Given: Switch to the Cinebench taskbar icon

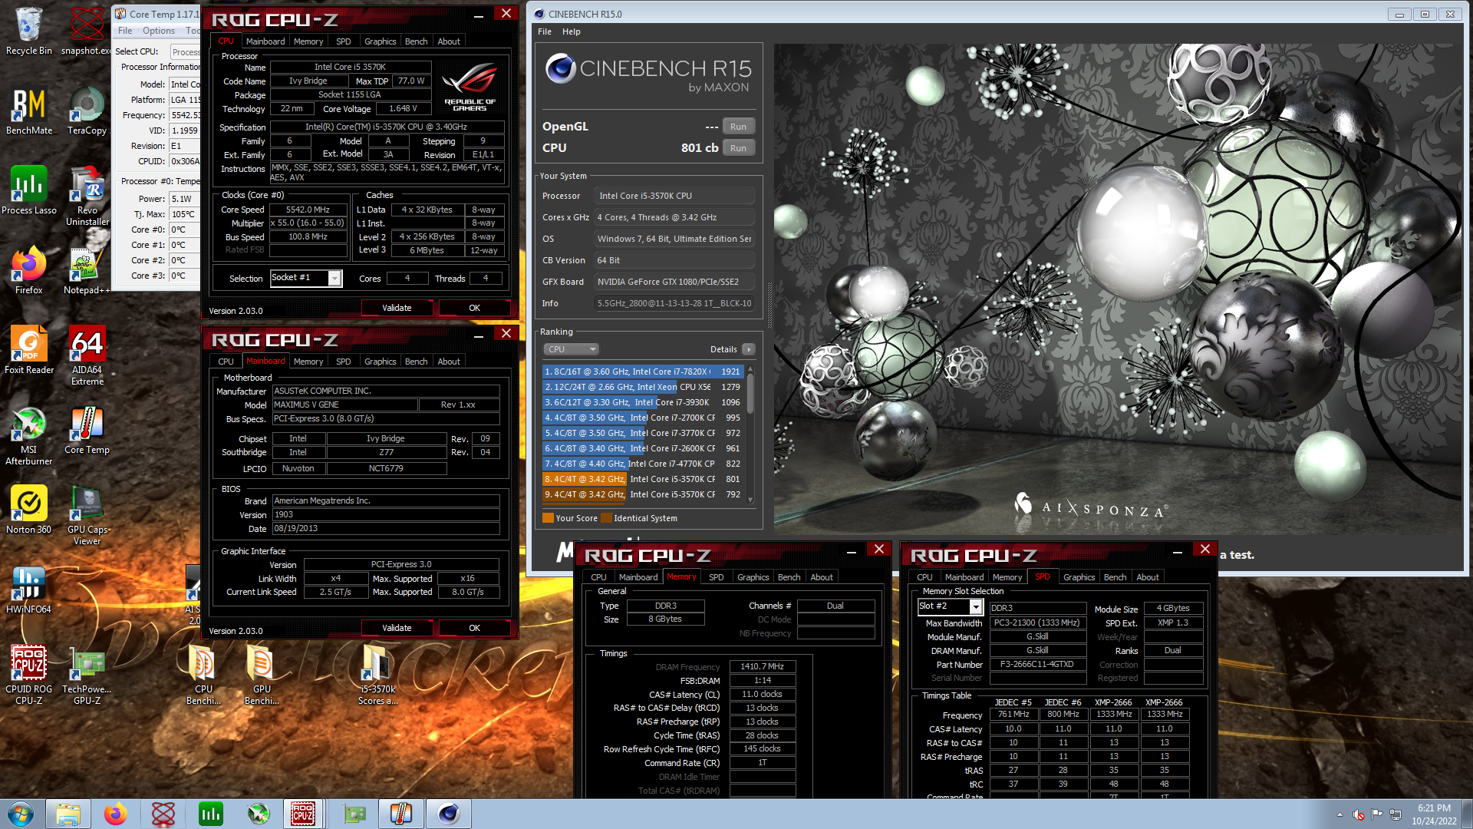Looking at the screenshot, I should click(x=449, y=814).
